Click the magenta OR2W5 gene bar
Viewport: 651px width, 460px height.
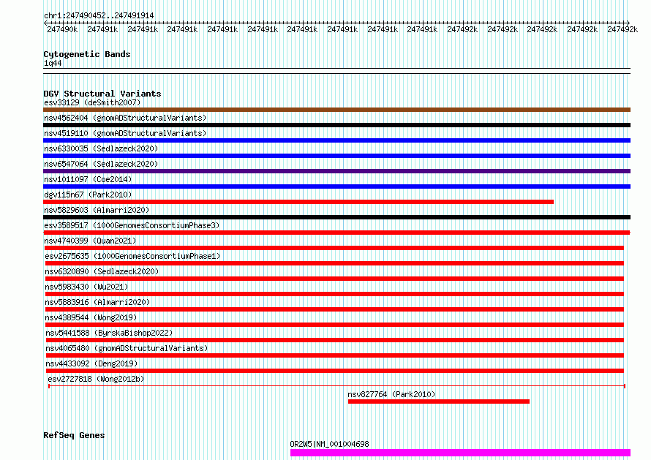tap(460, 453)
